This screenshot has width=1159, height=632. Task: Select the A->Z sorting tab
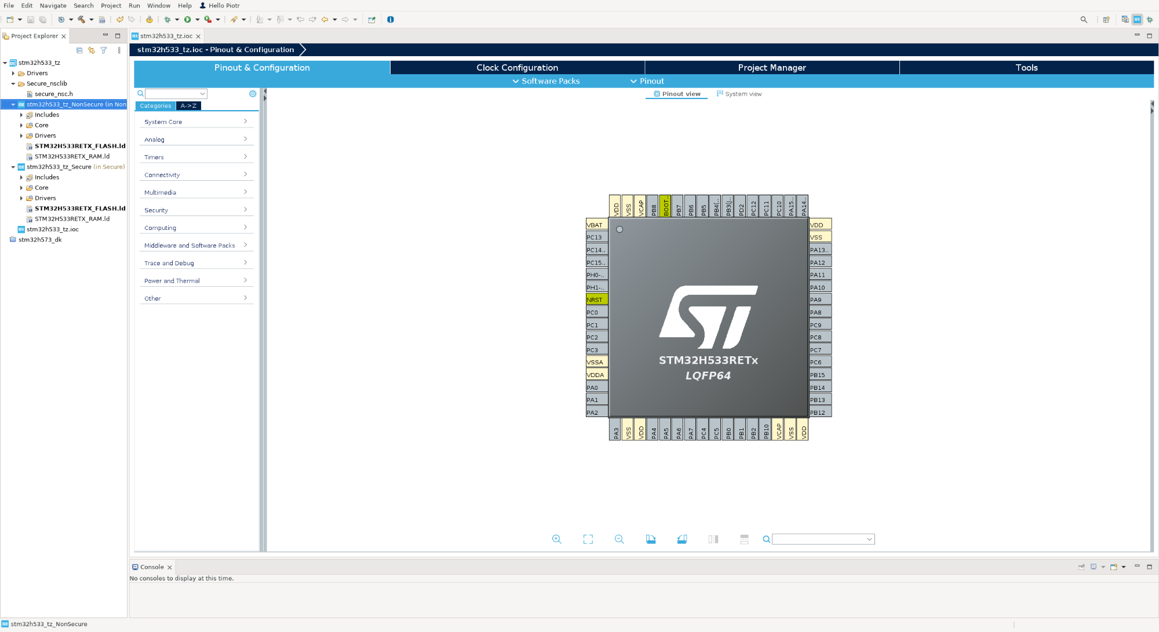[x=188, y=106]
